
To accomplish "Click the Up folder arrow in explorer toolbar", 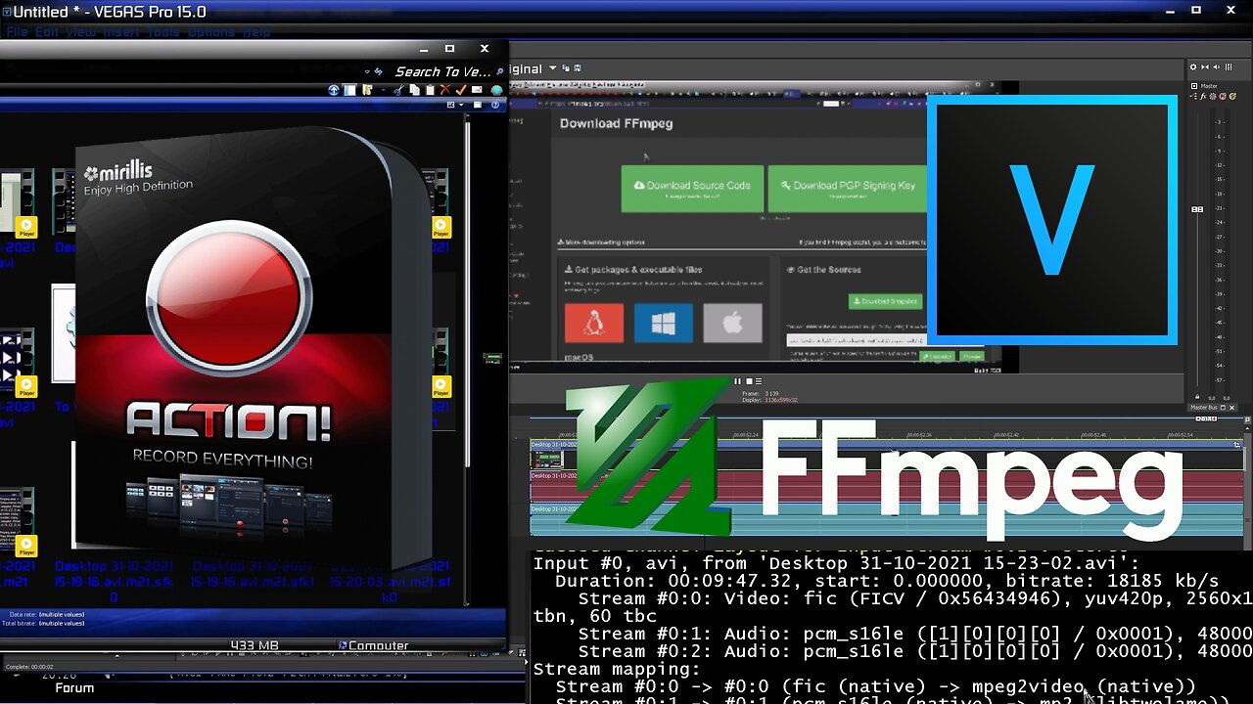I will pos(334,90).
